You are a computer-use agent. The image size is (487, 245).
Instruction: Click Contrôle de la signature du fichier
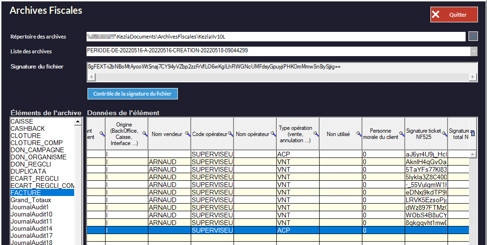point(132,94)
